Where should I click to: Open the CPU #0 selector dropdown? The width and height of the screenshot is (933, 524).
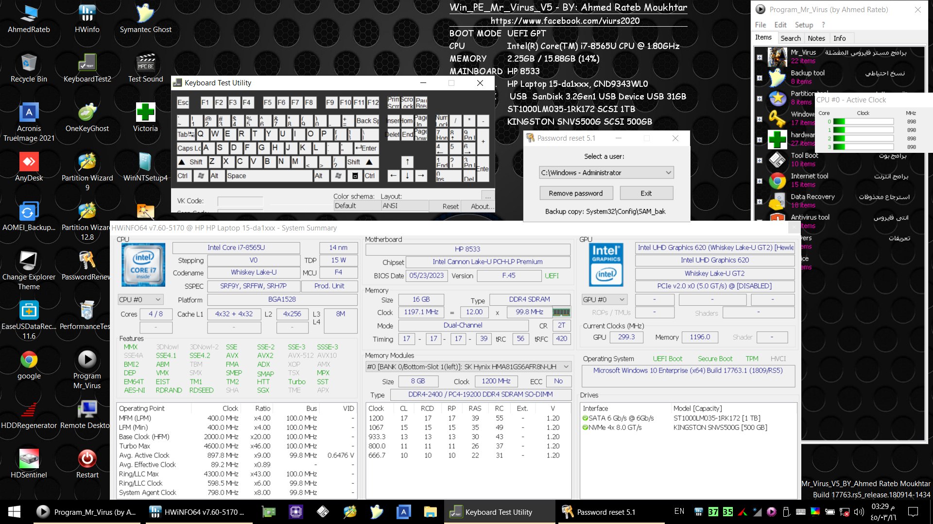140,299
